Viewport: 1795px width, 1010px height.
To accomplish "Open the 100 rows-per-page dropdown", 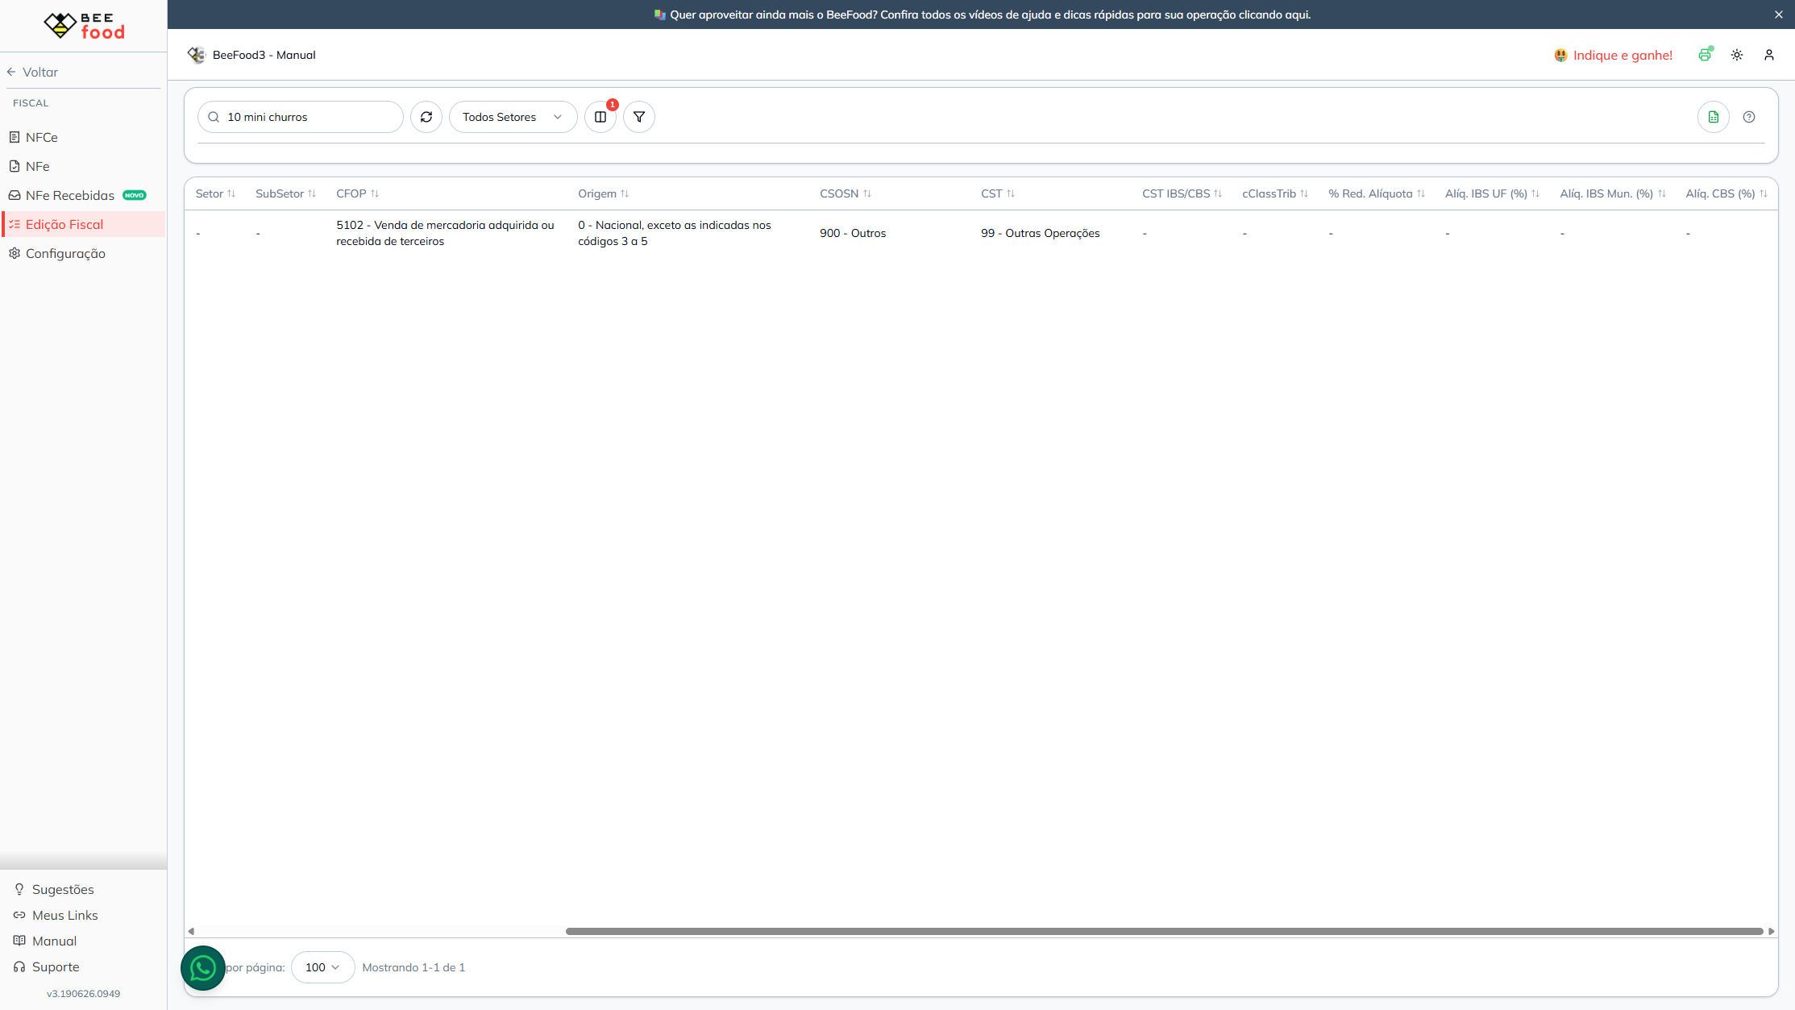I will [322, 967].
